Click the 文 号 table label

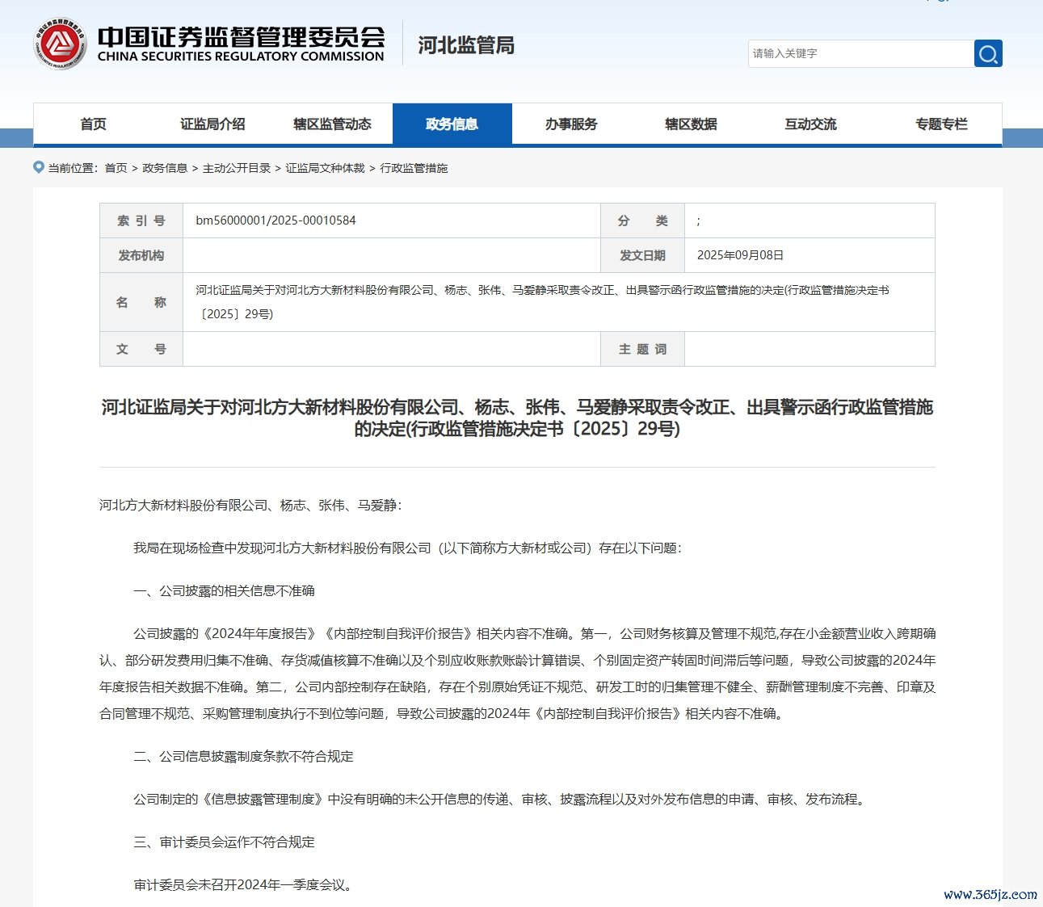click(141, 349)
